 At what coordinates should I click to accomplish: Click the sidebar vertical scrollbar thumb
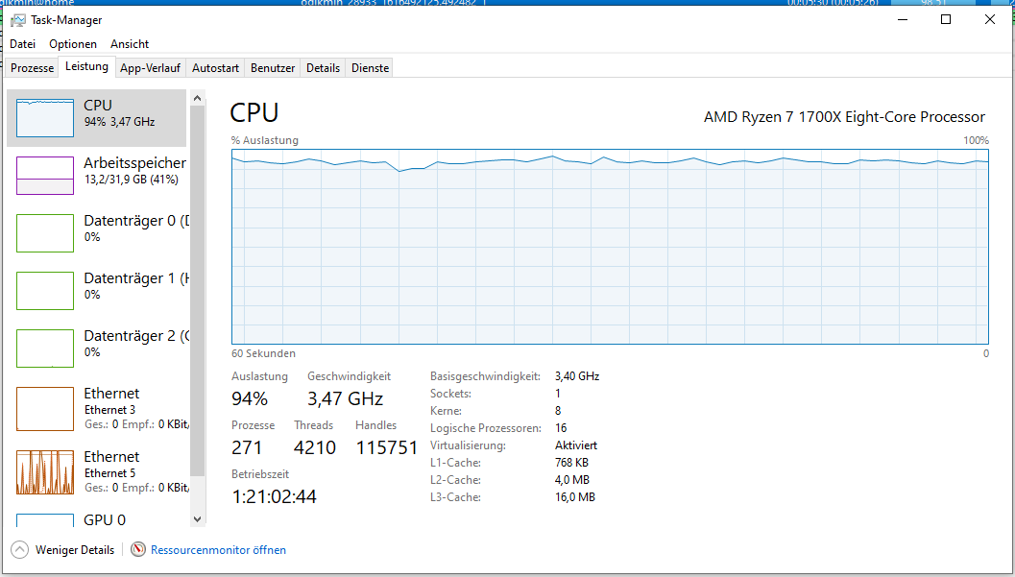pyautogui.click(x=198, y=291)
